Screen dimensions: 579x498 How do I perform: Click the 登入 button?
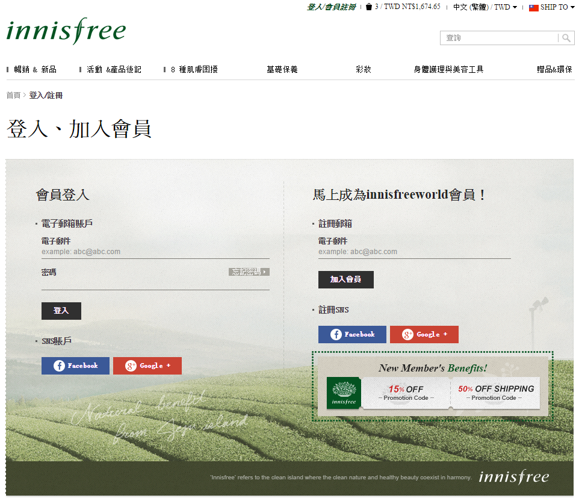click(x=61, y=311)
